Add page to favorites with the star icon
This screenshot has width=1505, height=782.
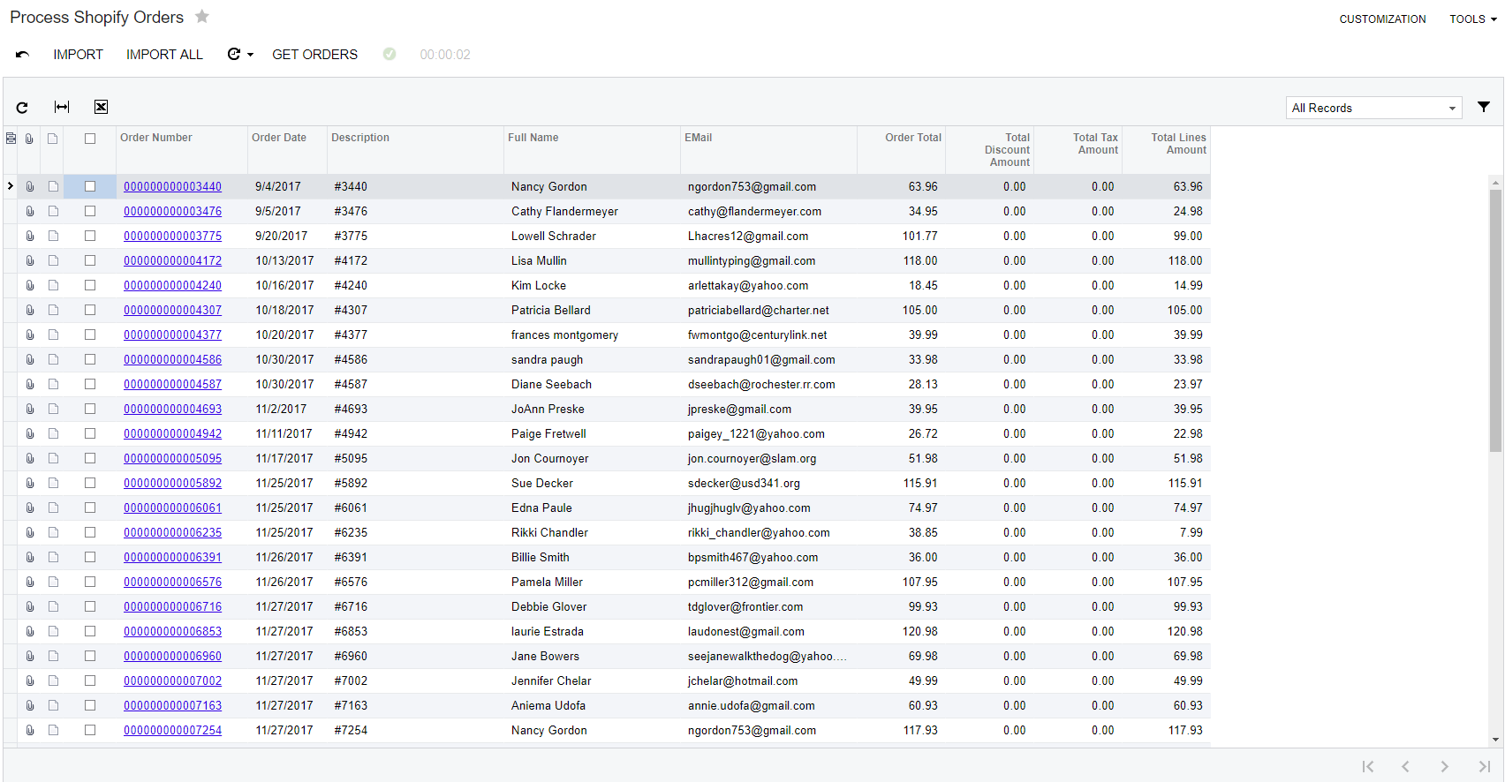point(202,16)
